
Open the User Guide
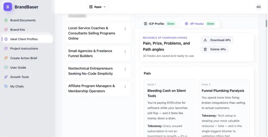18,68
